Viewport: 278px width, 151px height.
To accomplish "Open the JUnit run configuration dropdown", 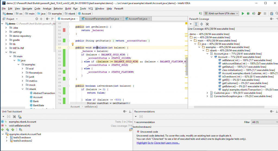I will coord(221,13).
